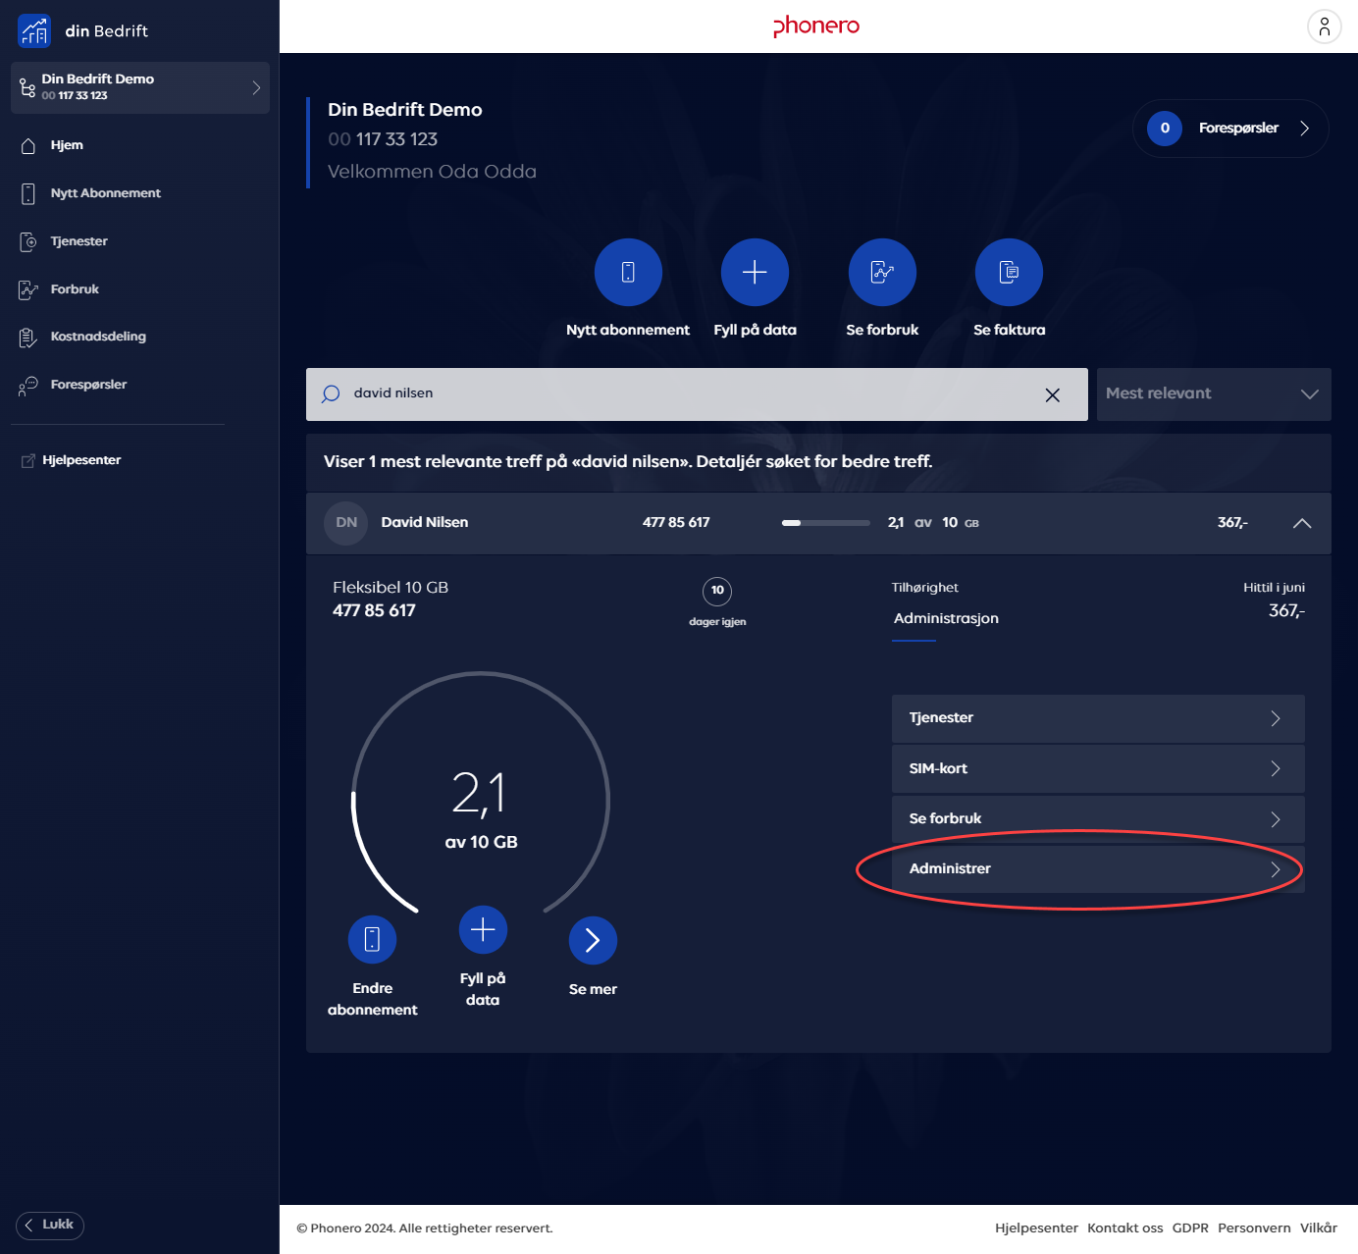The image size is (1358, 1254).
Task: Click the GDPR footer link
Action: [x=1190, y=1228]
